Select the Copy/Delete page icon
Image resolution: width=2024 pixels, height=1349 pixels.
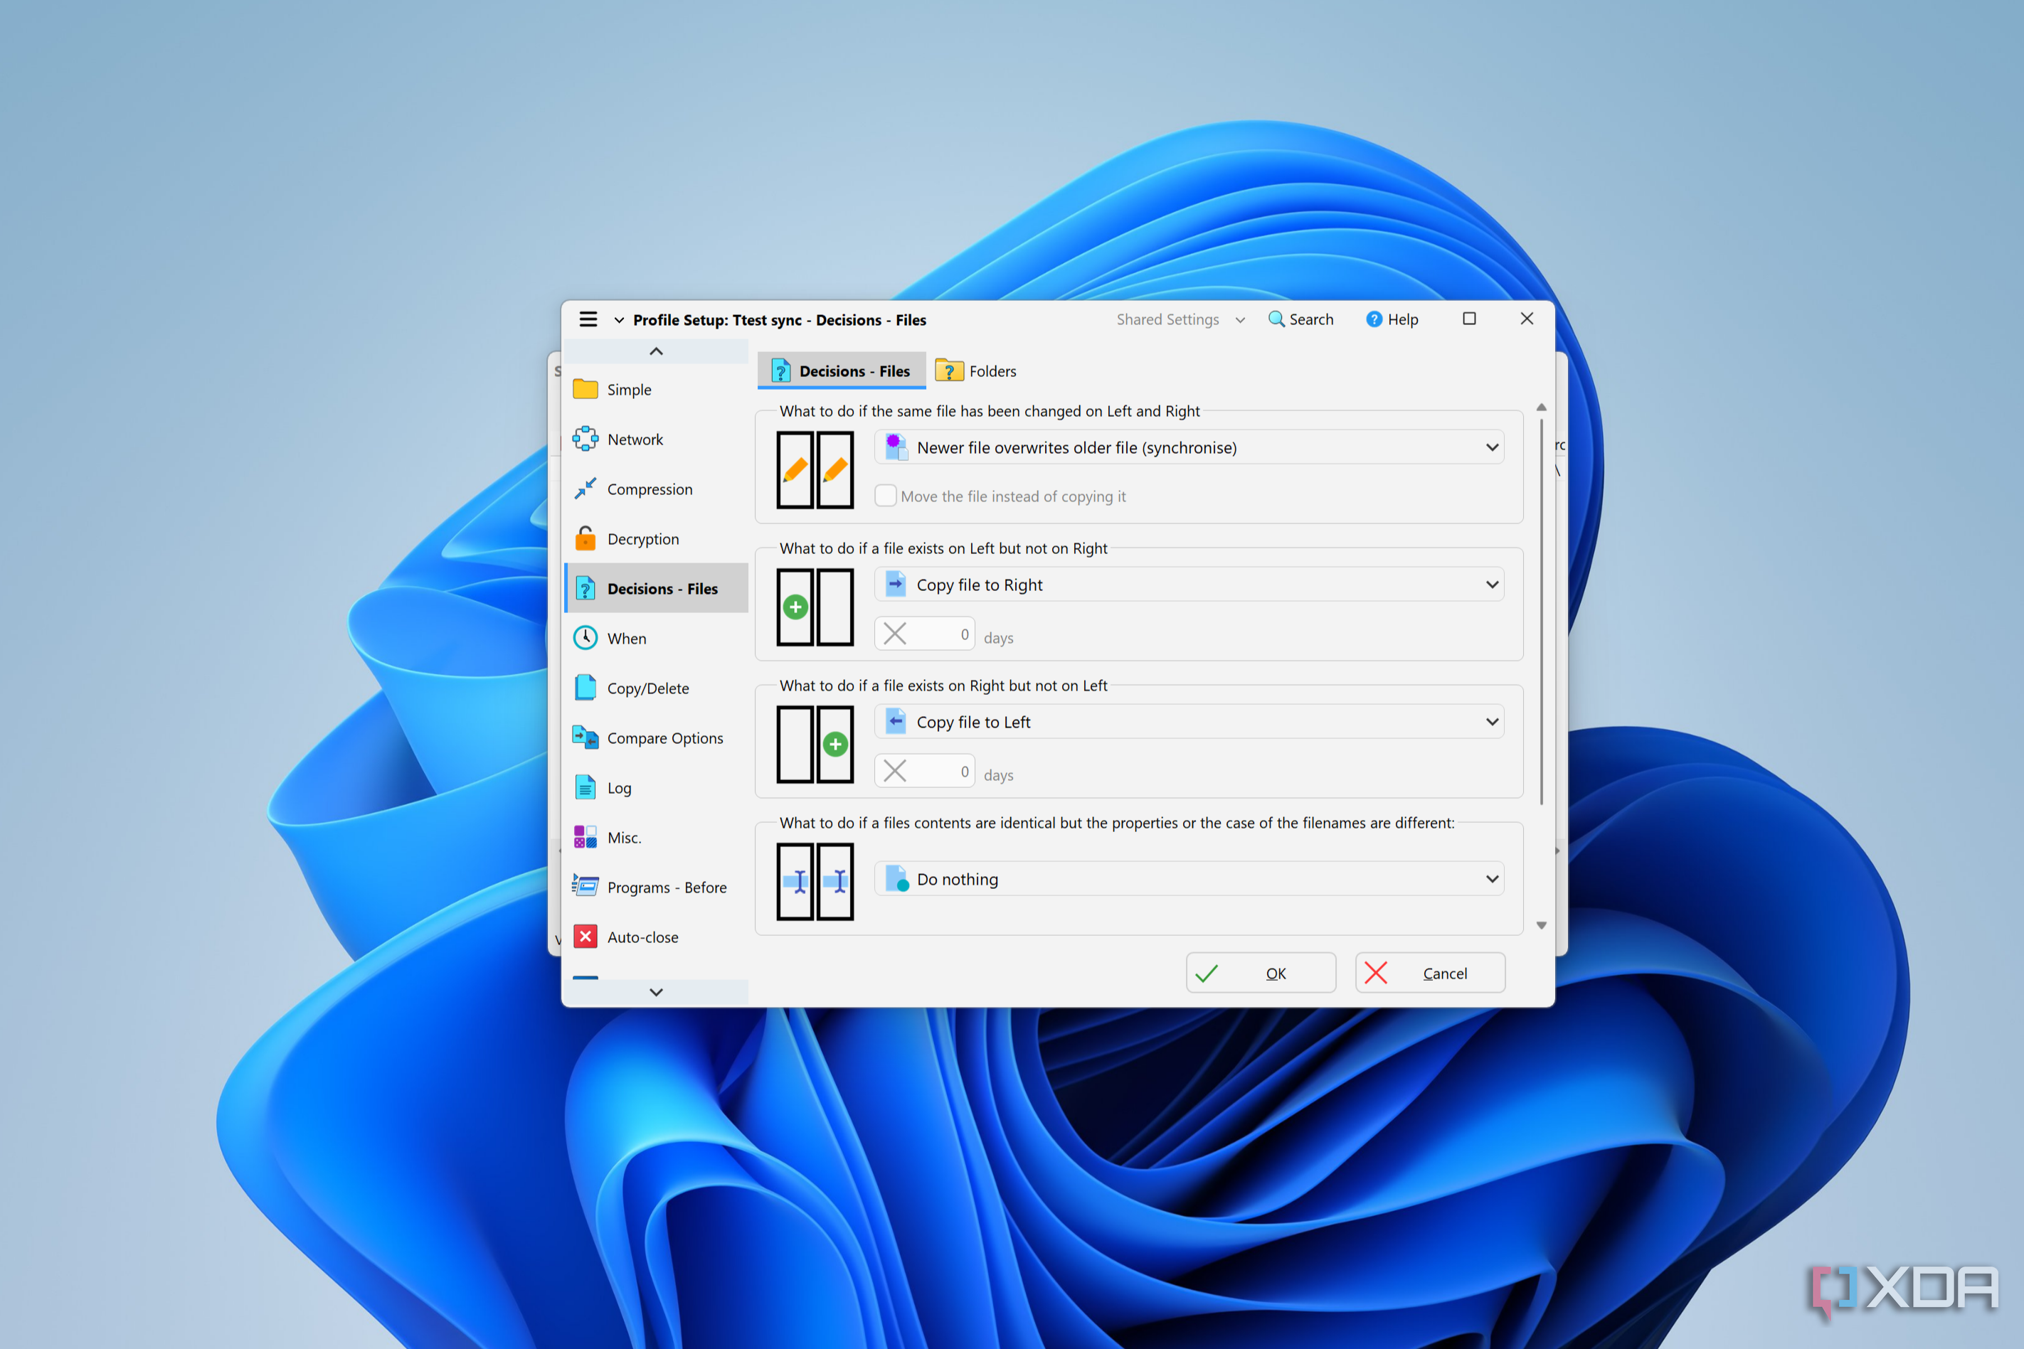(x=586, y=688)
